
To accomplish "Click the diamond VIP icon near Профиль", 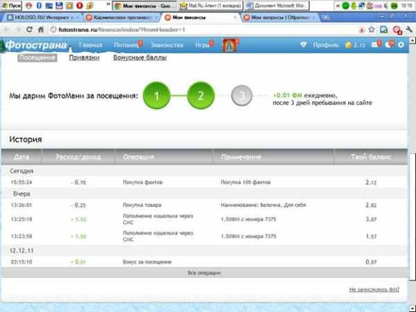I will (x=303, y=45).
